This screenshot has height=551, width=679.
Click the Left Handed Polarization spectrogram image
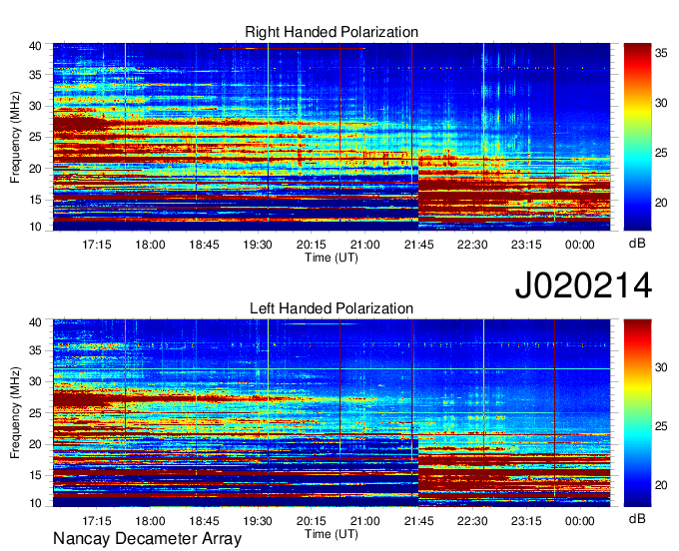(332, 413)
